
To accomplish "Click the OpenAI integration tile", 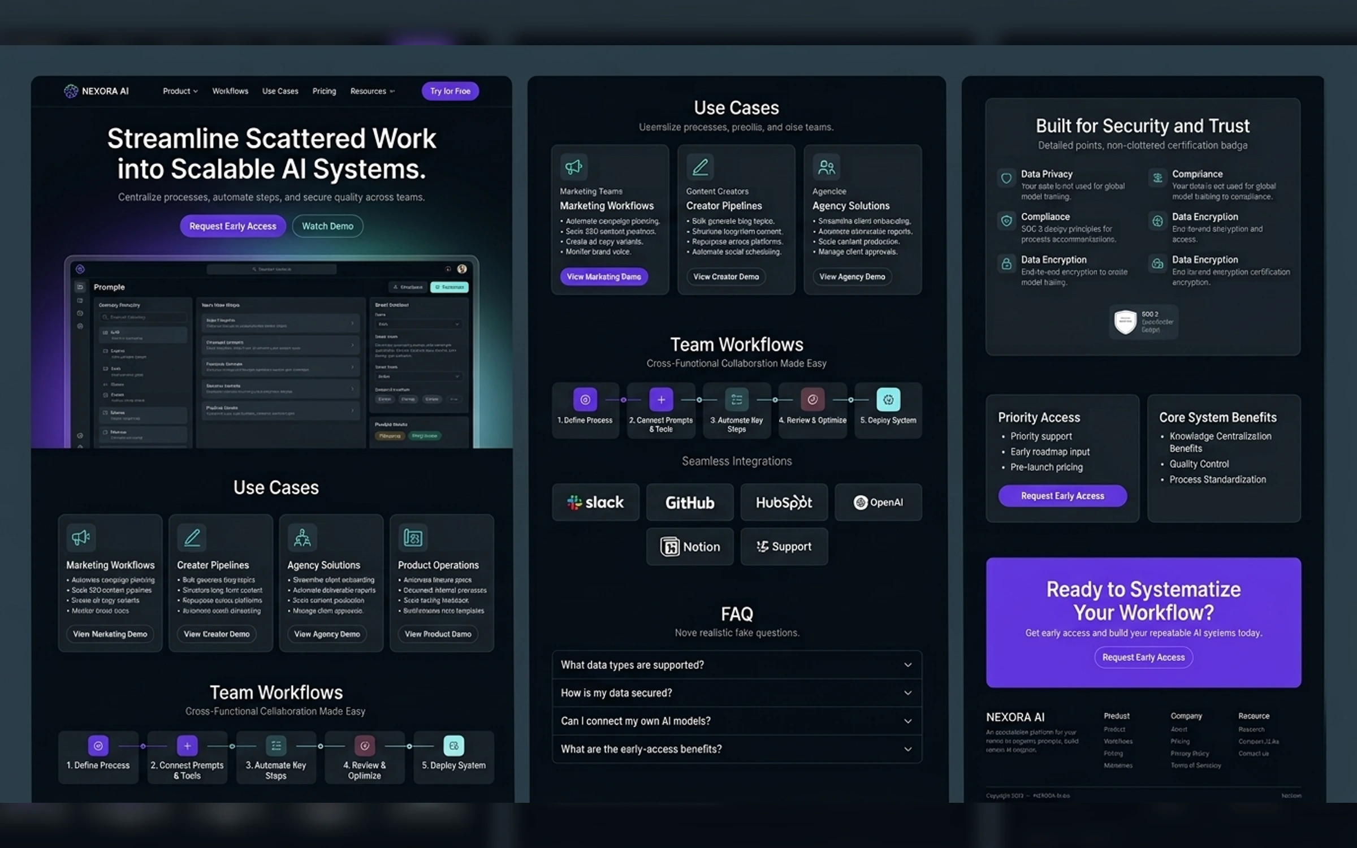I will (878, 502).
